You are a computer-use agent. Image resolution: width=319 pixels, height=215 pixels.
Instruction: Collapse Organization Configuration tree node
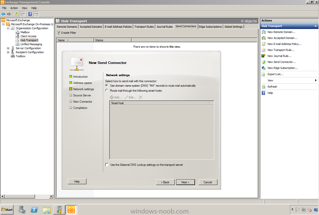pos(8,28)
